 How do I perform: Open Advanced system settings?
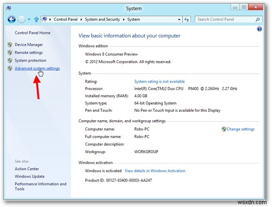38,68
